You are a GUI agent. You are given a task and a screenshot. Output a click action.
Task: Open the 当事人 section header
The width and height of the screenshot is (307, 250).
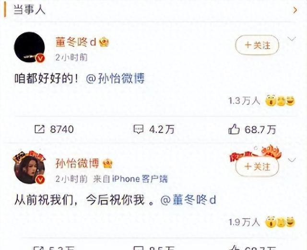point(29,10)
